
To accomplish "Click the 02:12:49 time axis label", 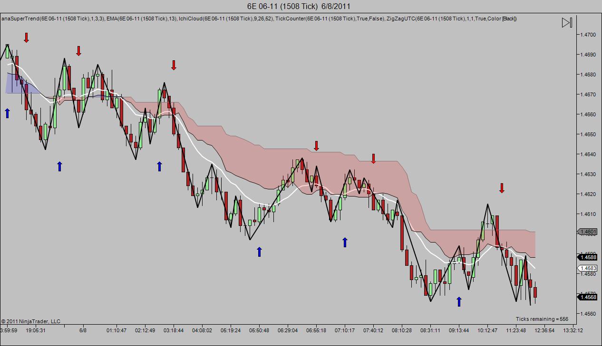I will [x=145, y=330].
